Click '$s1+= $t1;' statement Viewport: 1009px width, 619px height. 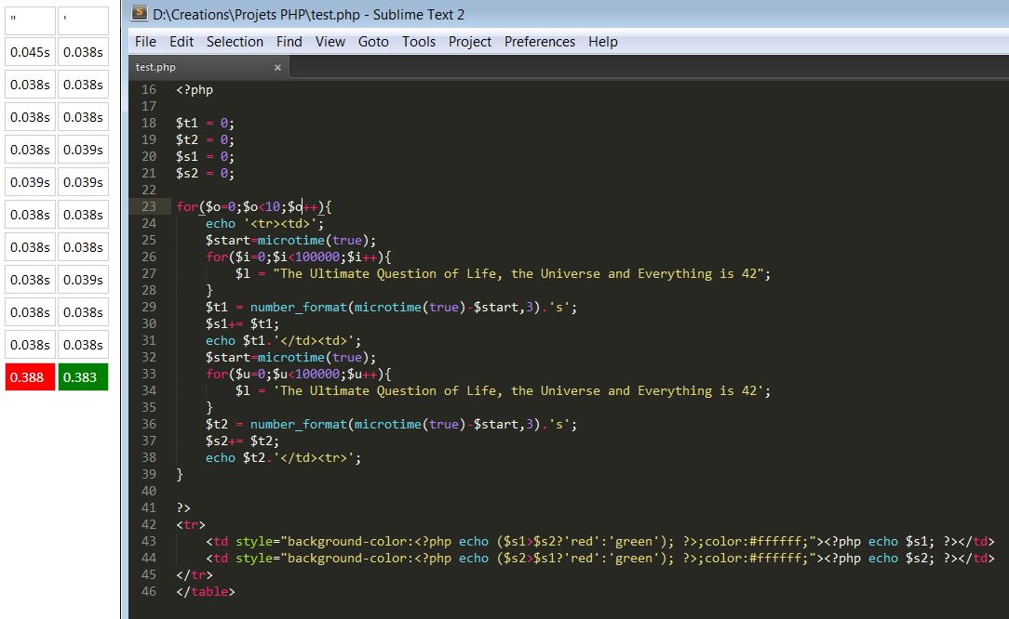(243, 323)
